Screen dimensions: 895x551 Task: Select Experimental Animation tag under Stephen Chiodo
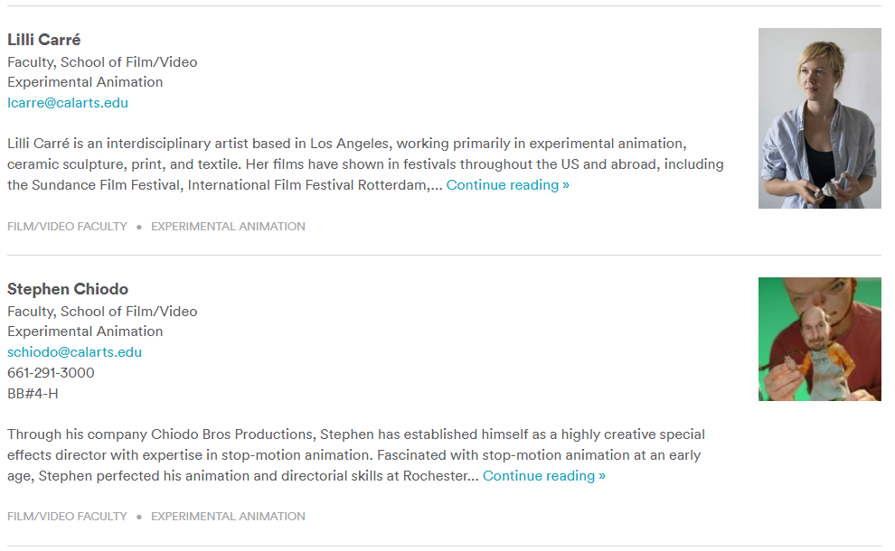[x=228, y=517]
